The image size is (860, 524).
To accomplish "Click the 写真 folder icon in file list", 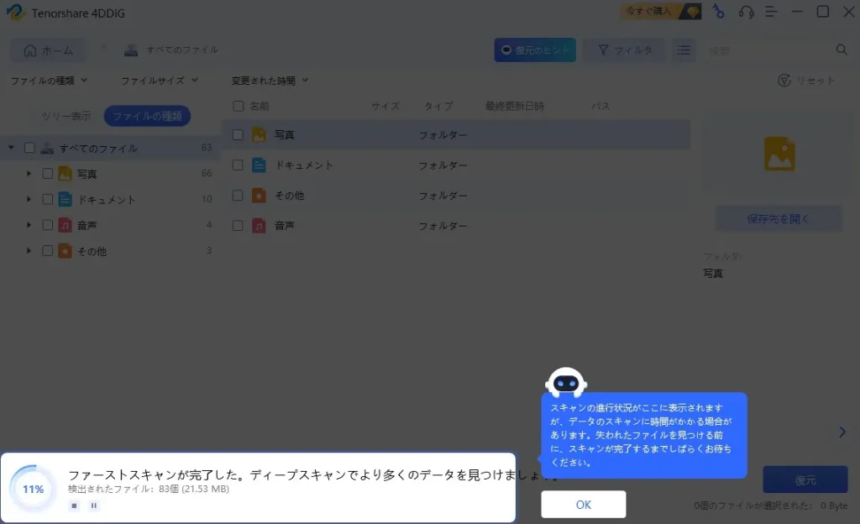I will pos(260,134).
